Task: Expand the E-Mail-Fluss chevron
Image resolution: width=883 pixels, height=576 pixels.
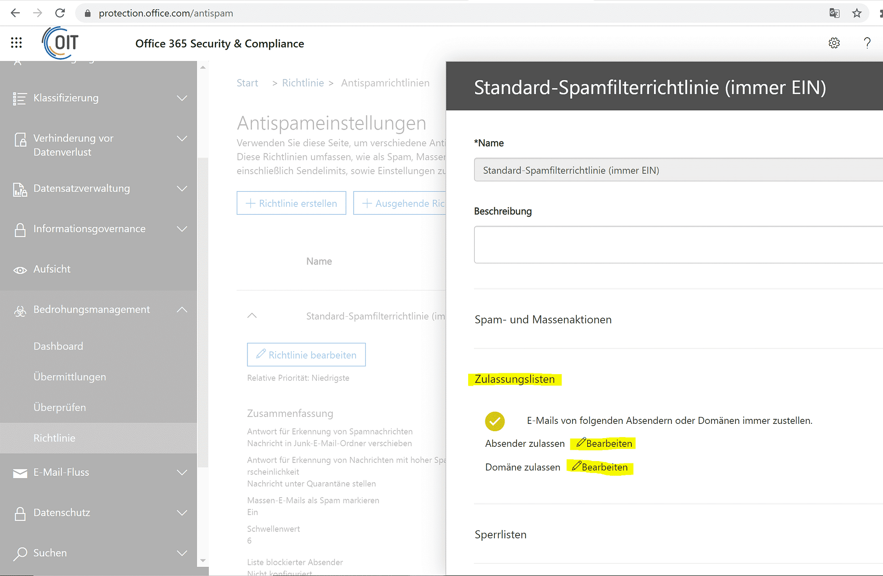Action: (x=182, y=473)
